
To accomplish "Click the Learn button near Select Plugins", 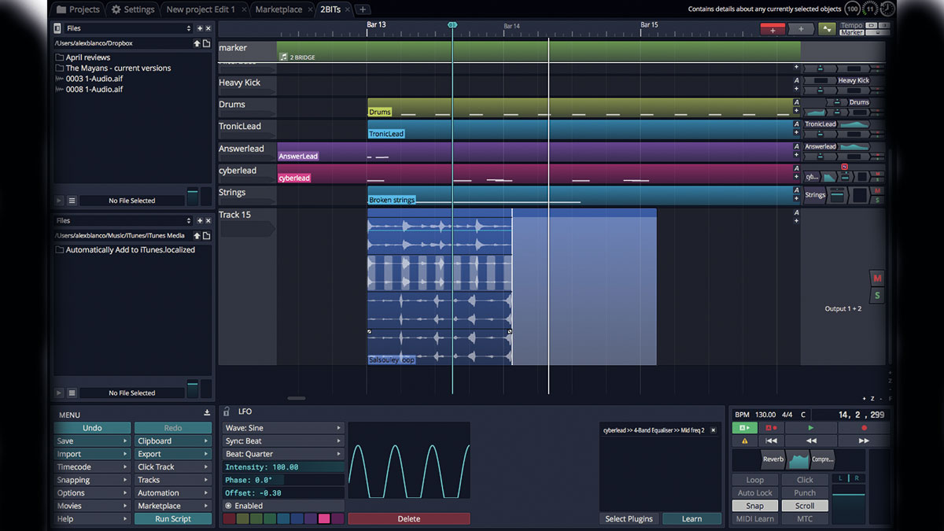I will coord(691,518).
